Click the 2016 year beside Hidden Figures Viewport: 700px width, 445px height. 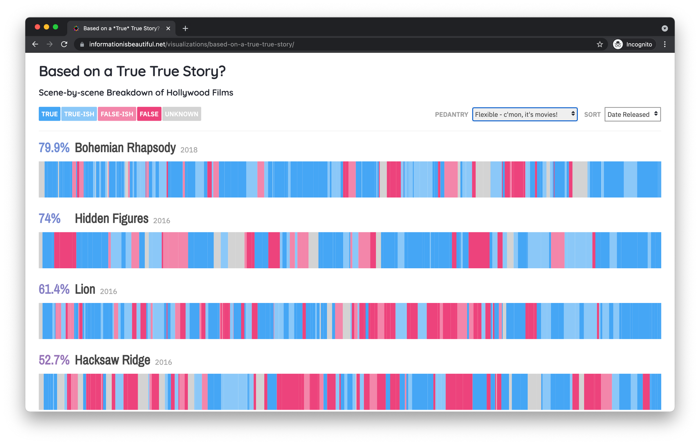coord(162,221)
